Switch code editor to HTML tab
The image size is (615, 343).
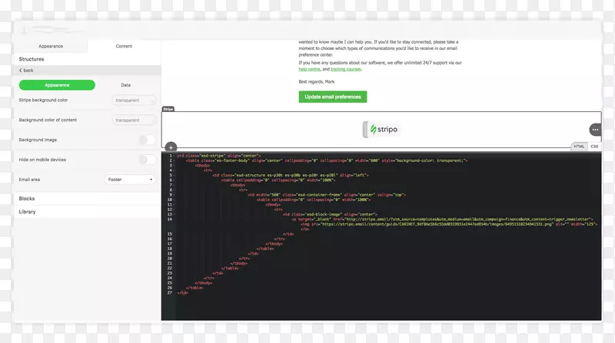579,146
